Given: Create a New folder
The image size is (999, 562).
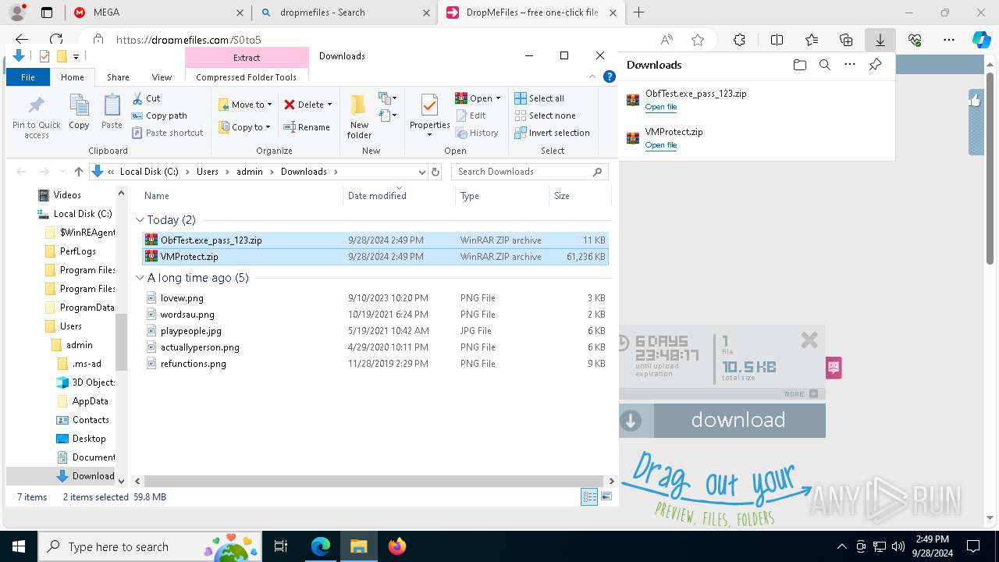Looking at the screenshot, I should [x=359, y=116].
